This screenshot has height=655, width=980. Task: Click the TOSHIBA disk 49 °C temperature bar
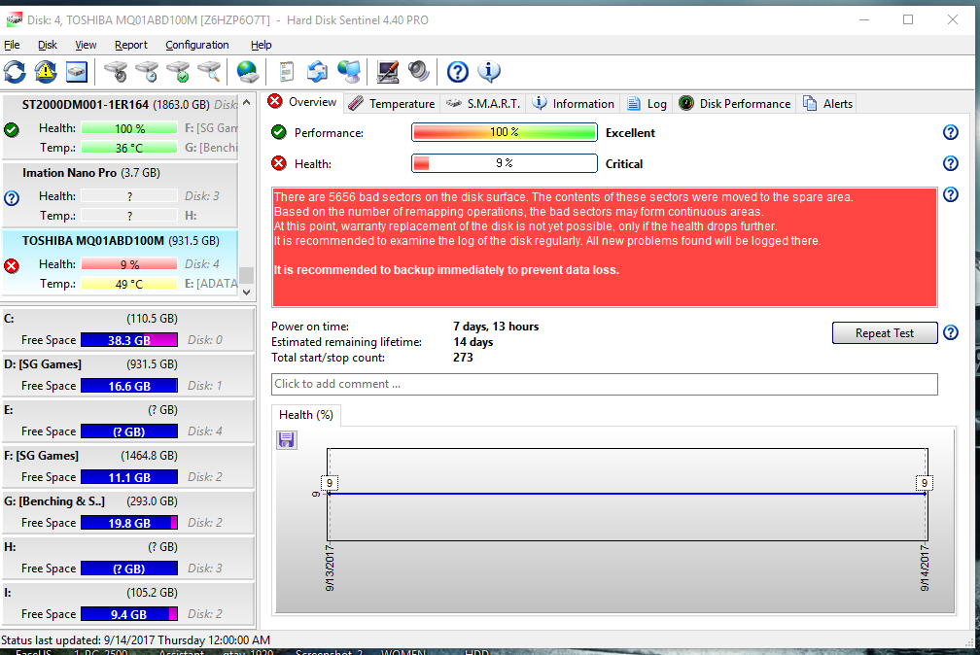point(129,284)
